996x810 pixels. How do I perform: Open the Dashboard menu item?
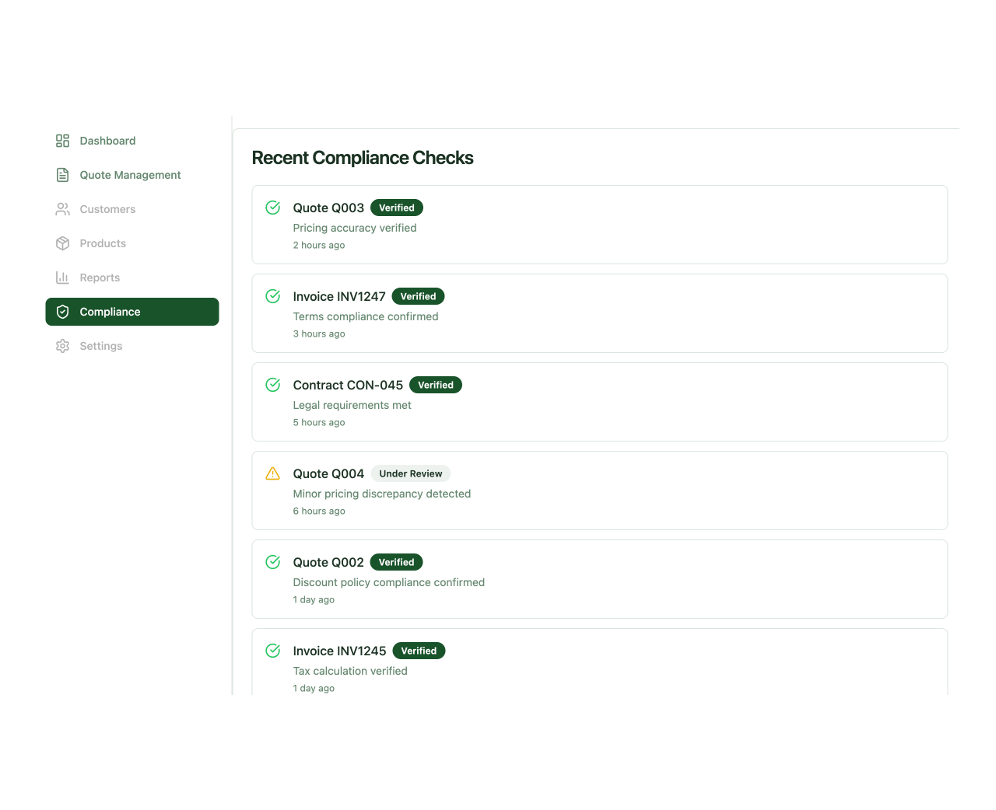tap(107, 141)
